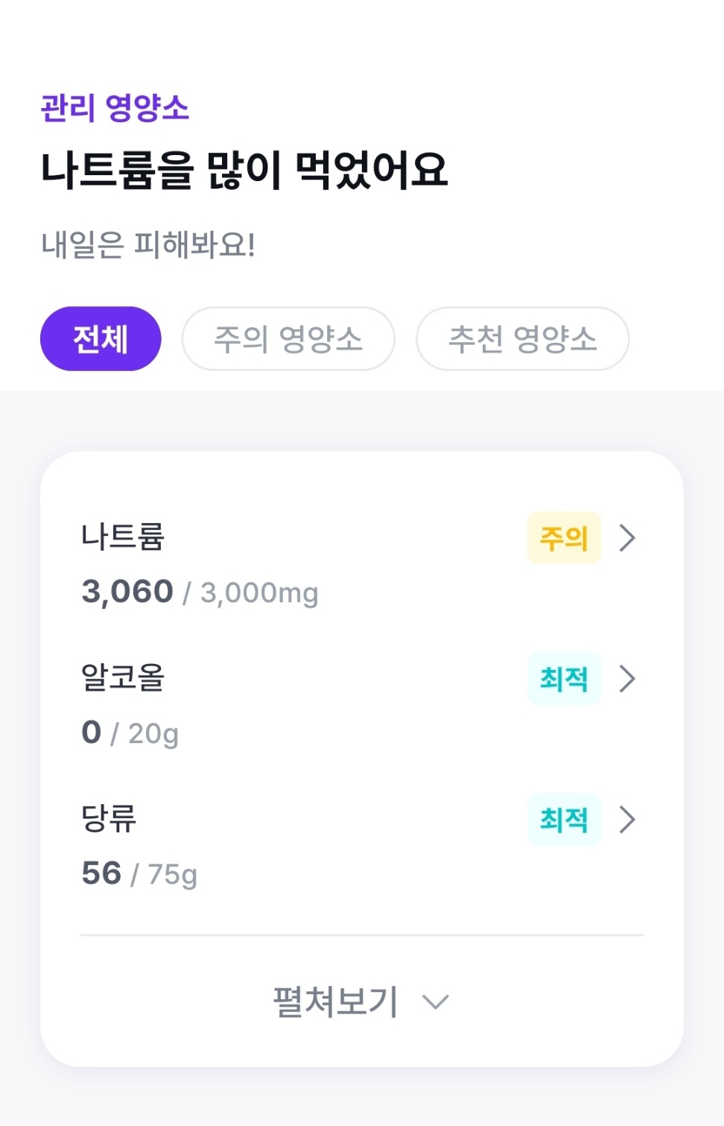Tap the 내일은 피해봐요! subtitle text
The height and width of the screenshot is (1126, 724).
[x=148, y=244]
